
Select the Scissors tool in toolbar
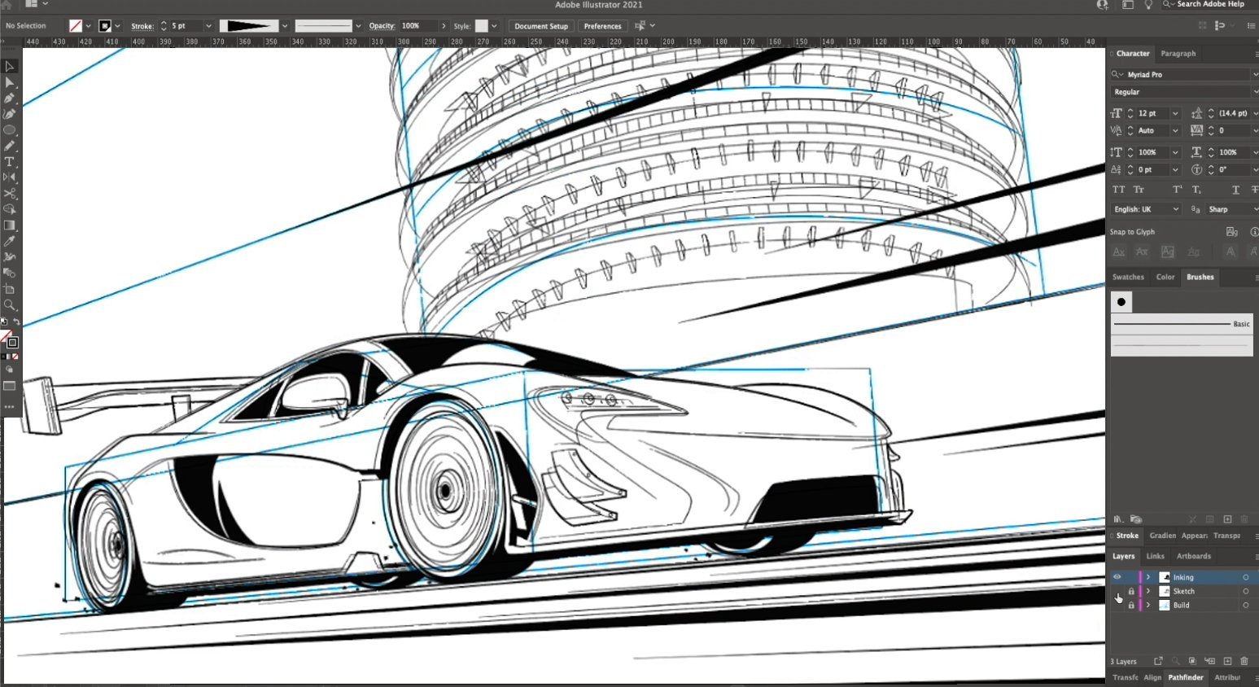10,194
